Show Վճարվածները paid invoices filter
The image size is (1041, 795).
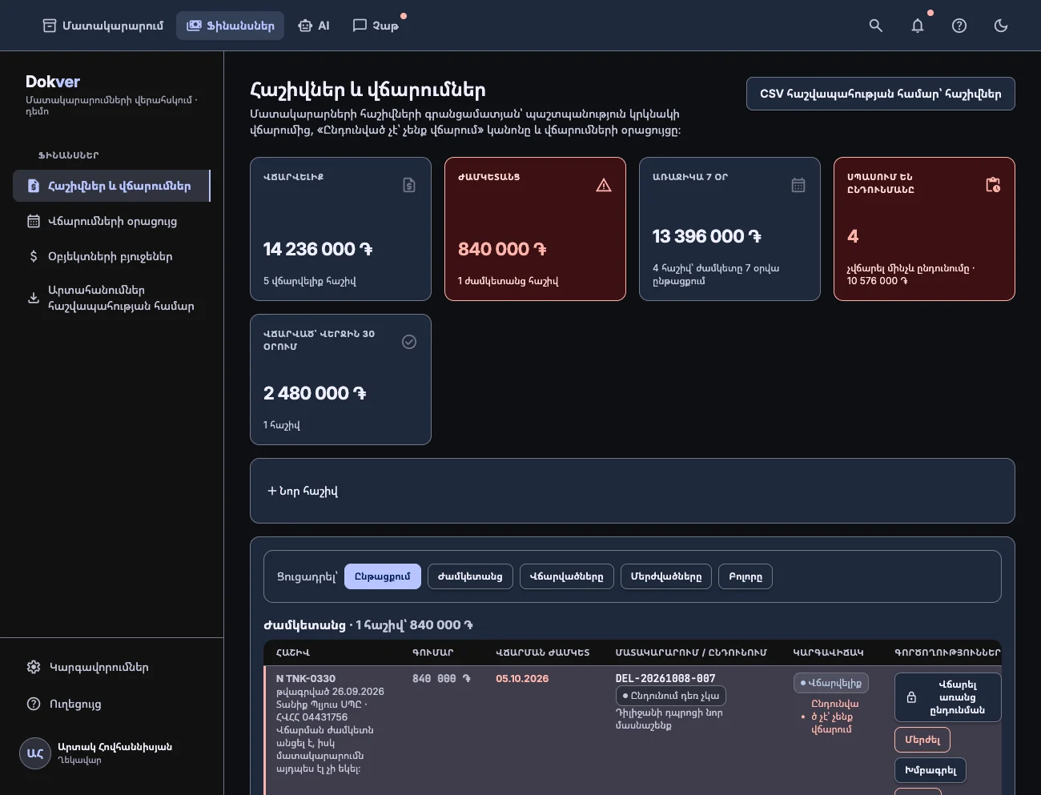coord(566,576)
